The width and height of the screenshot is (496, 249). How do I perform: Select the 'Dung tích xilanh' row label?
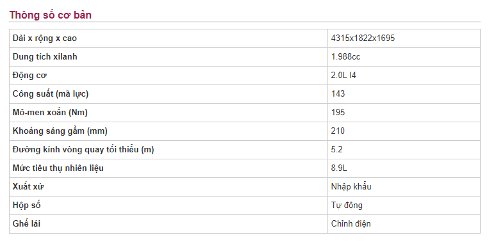tap(45, 56)
